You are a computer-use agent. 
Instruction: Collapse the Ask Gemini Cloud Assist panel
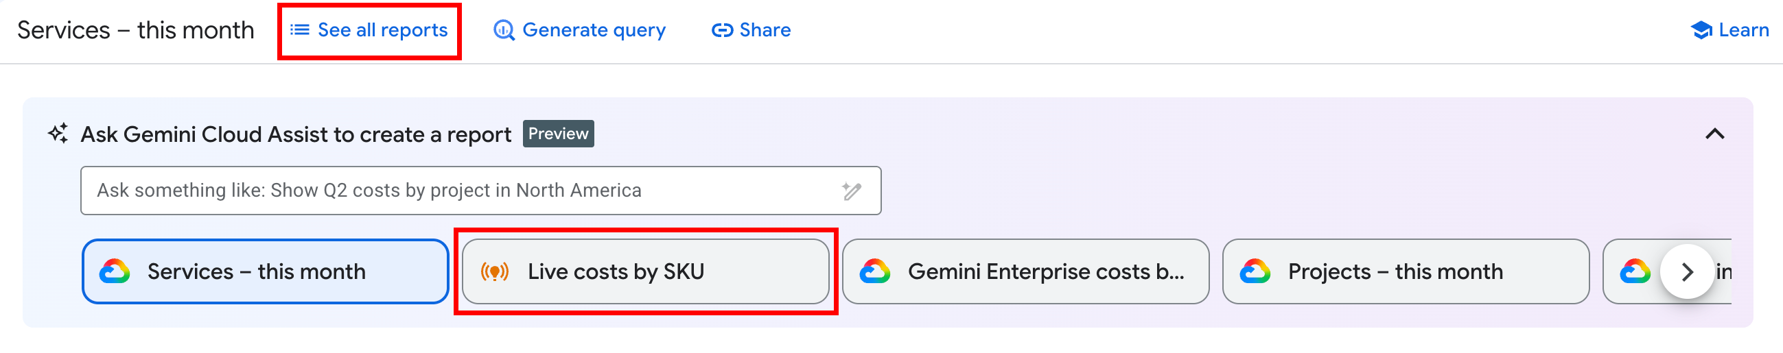tap(1714, 134)
